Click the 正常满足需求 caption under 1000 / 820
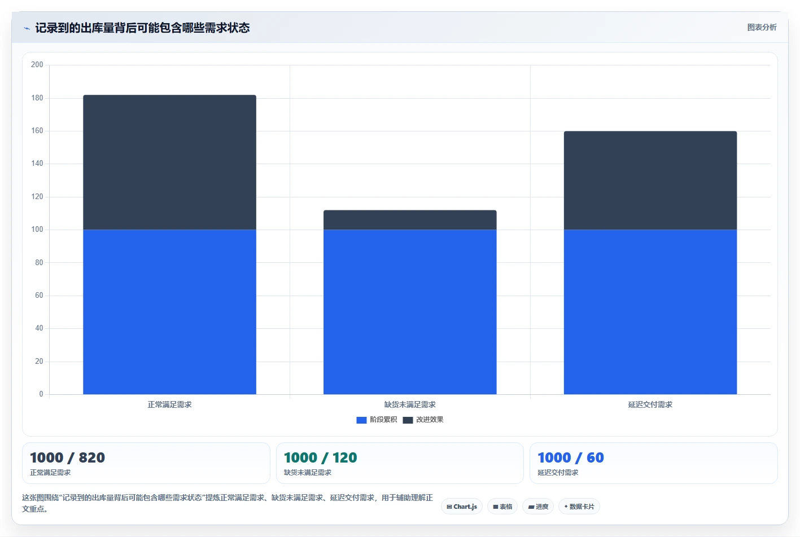 [50, 473]
